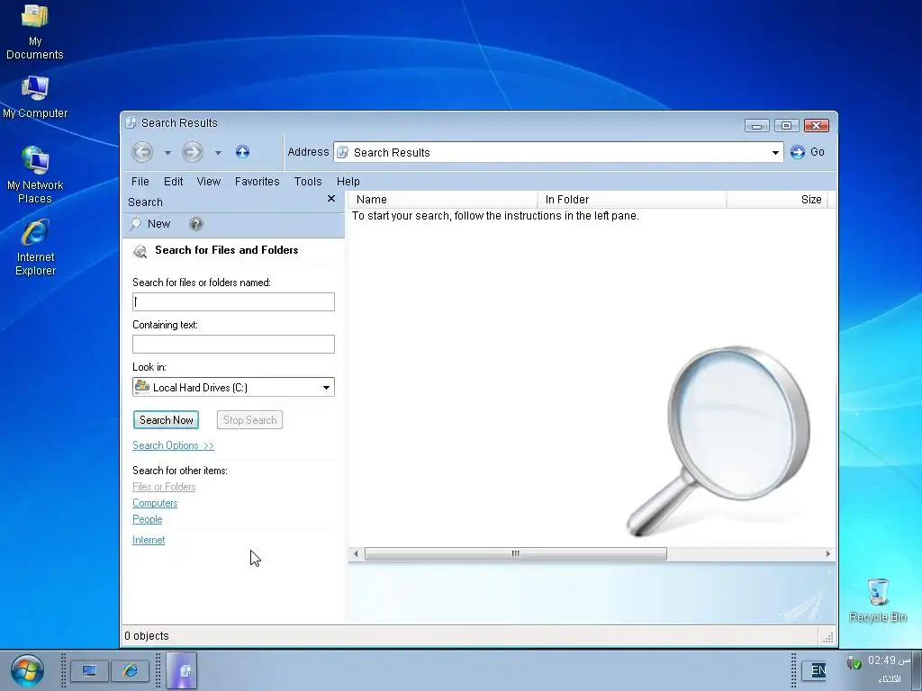Open the Start menu orb

coord(27,670)
